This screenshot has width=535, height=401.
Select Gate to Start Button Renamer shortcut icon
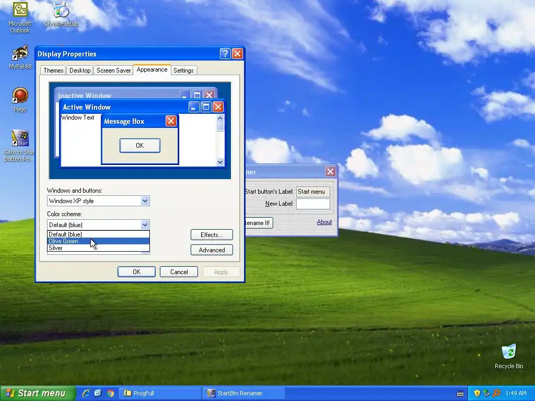(x=19, y=146)
